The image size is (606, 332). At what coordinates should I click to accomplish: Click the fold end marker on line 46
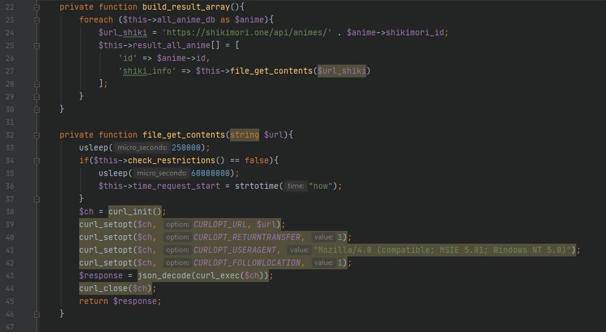click(37, 314)
